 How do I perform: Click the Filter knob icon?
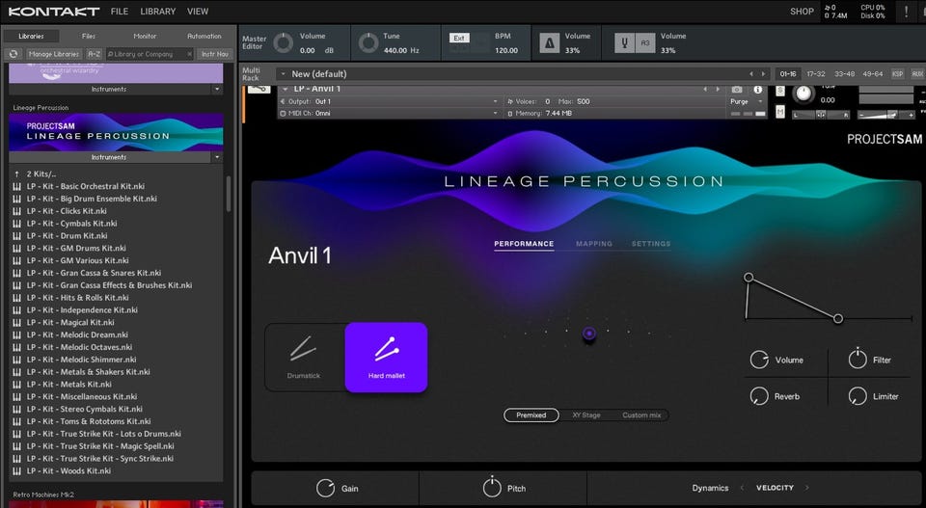click(858, 360)
